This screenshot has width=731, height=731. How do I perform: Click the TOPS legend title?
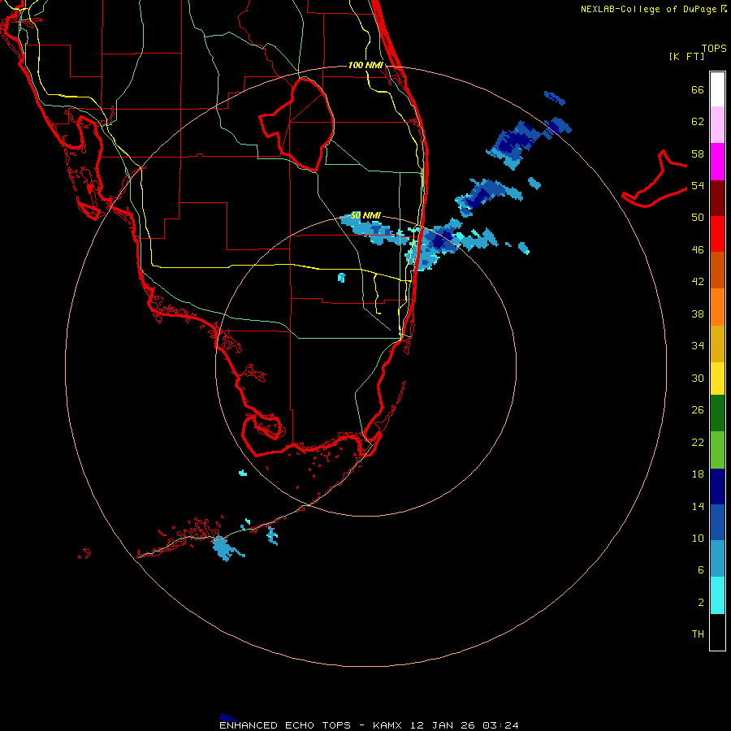[714, 48]
